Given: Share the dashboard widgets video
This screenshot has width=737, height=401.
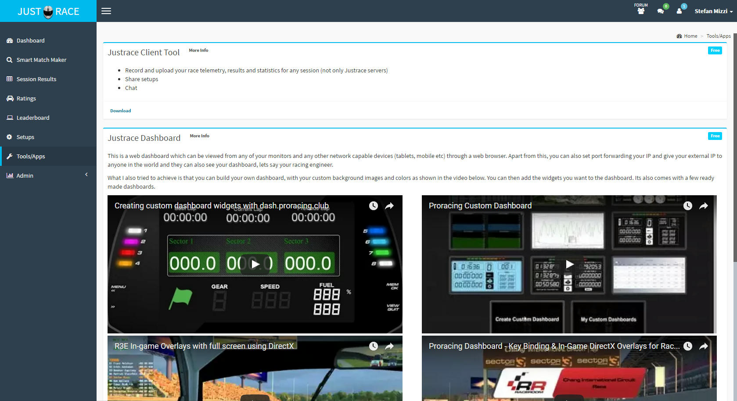Looking at the screenshot, I should pyautogui.click(x=389, y=206).
